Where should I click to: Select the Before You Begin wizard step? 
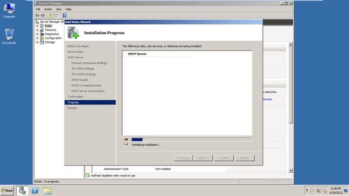[78, 46]
